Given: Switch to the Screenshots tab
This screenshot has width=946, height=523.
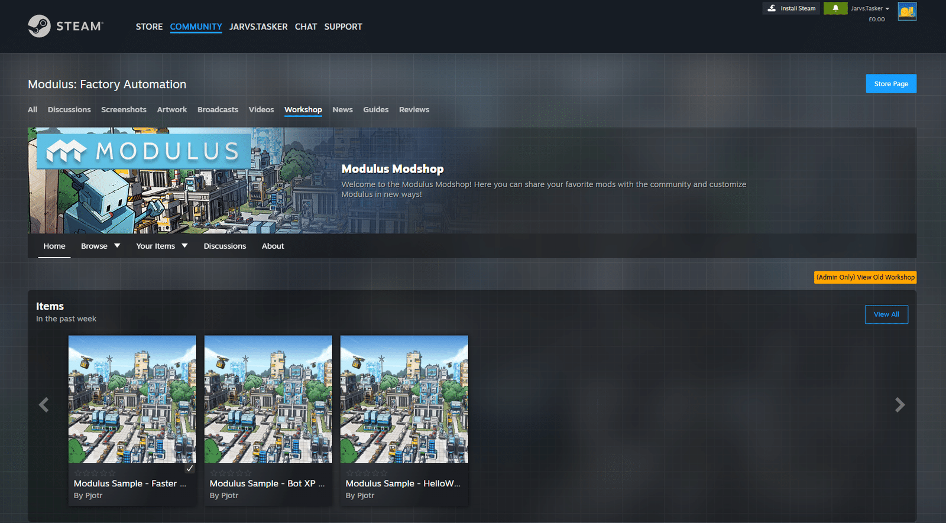Looking at the screenshot, I should click(x=124, y=110).
